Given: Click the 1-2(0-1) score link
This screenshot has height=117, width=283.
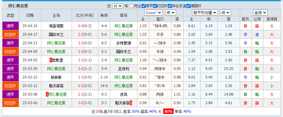Looking at the screenshot, I should click(x=85, y=52).
